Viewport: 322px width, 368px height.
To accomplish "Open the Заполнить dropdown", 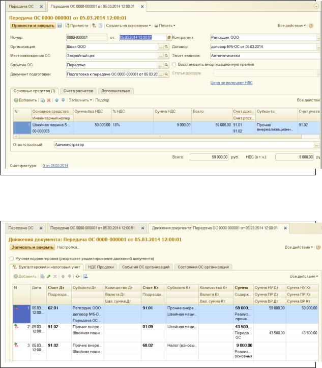I will point(80,100).
